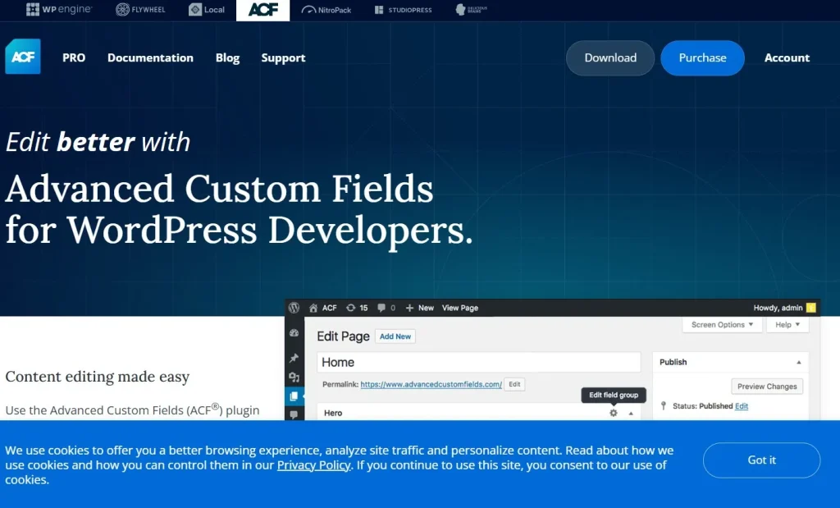Open the Documentation menu item
Screen dimensions: 840x508
(150, 57)
